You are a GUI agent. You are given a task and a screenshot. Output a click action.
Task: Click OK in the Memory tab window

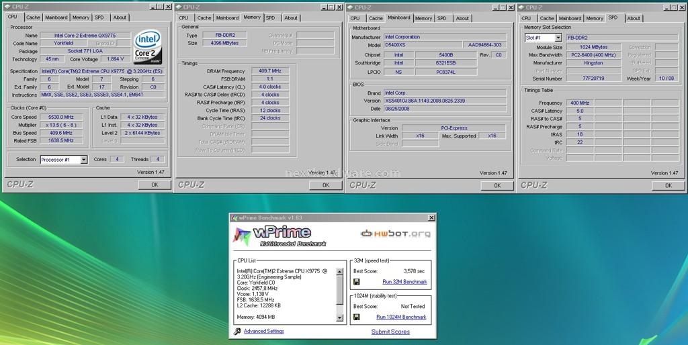pos(326,185)
